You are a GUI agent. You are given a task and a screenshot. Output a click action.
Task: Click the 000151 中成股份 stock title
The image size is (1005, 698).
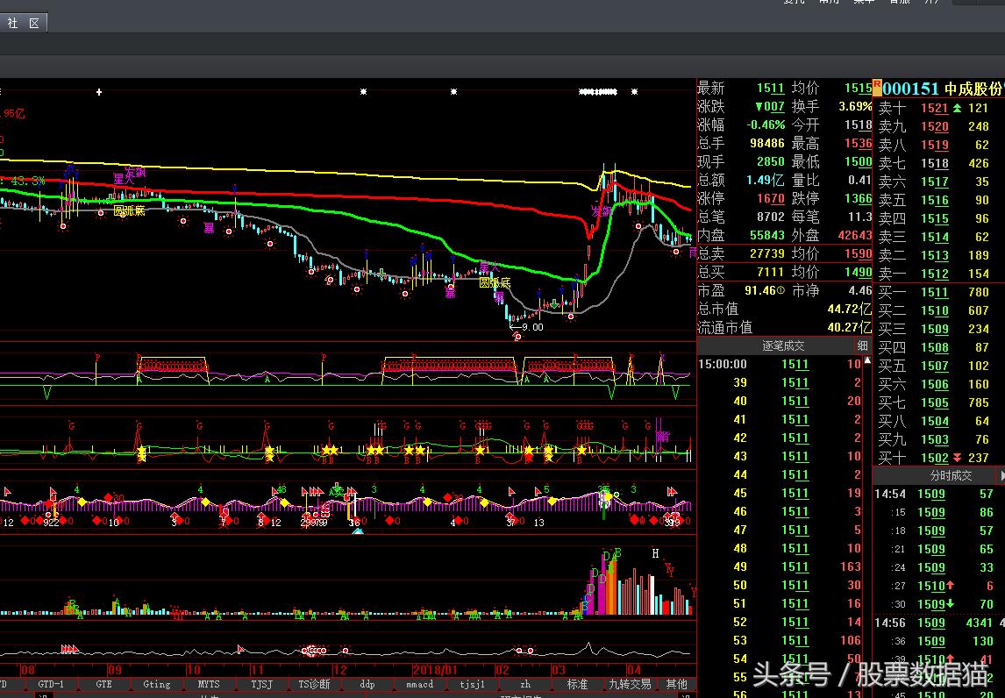941,89
